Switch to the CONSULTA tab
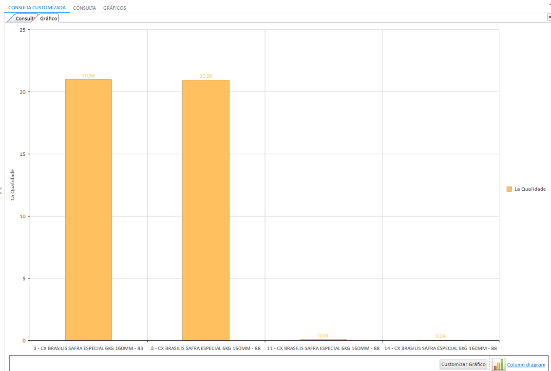Image resolution: width=551 pixels, height=371 pixels. tap(84, 8)
